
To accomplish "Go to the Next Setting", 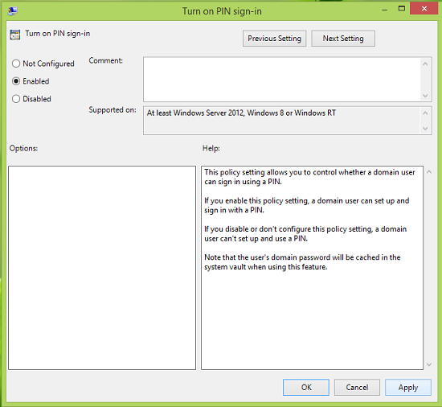I will (x=343, y=39).
